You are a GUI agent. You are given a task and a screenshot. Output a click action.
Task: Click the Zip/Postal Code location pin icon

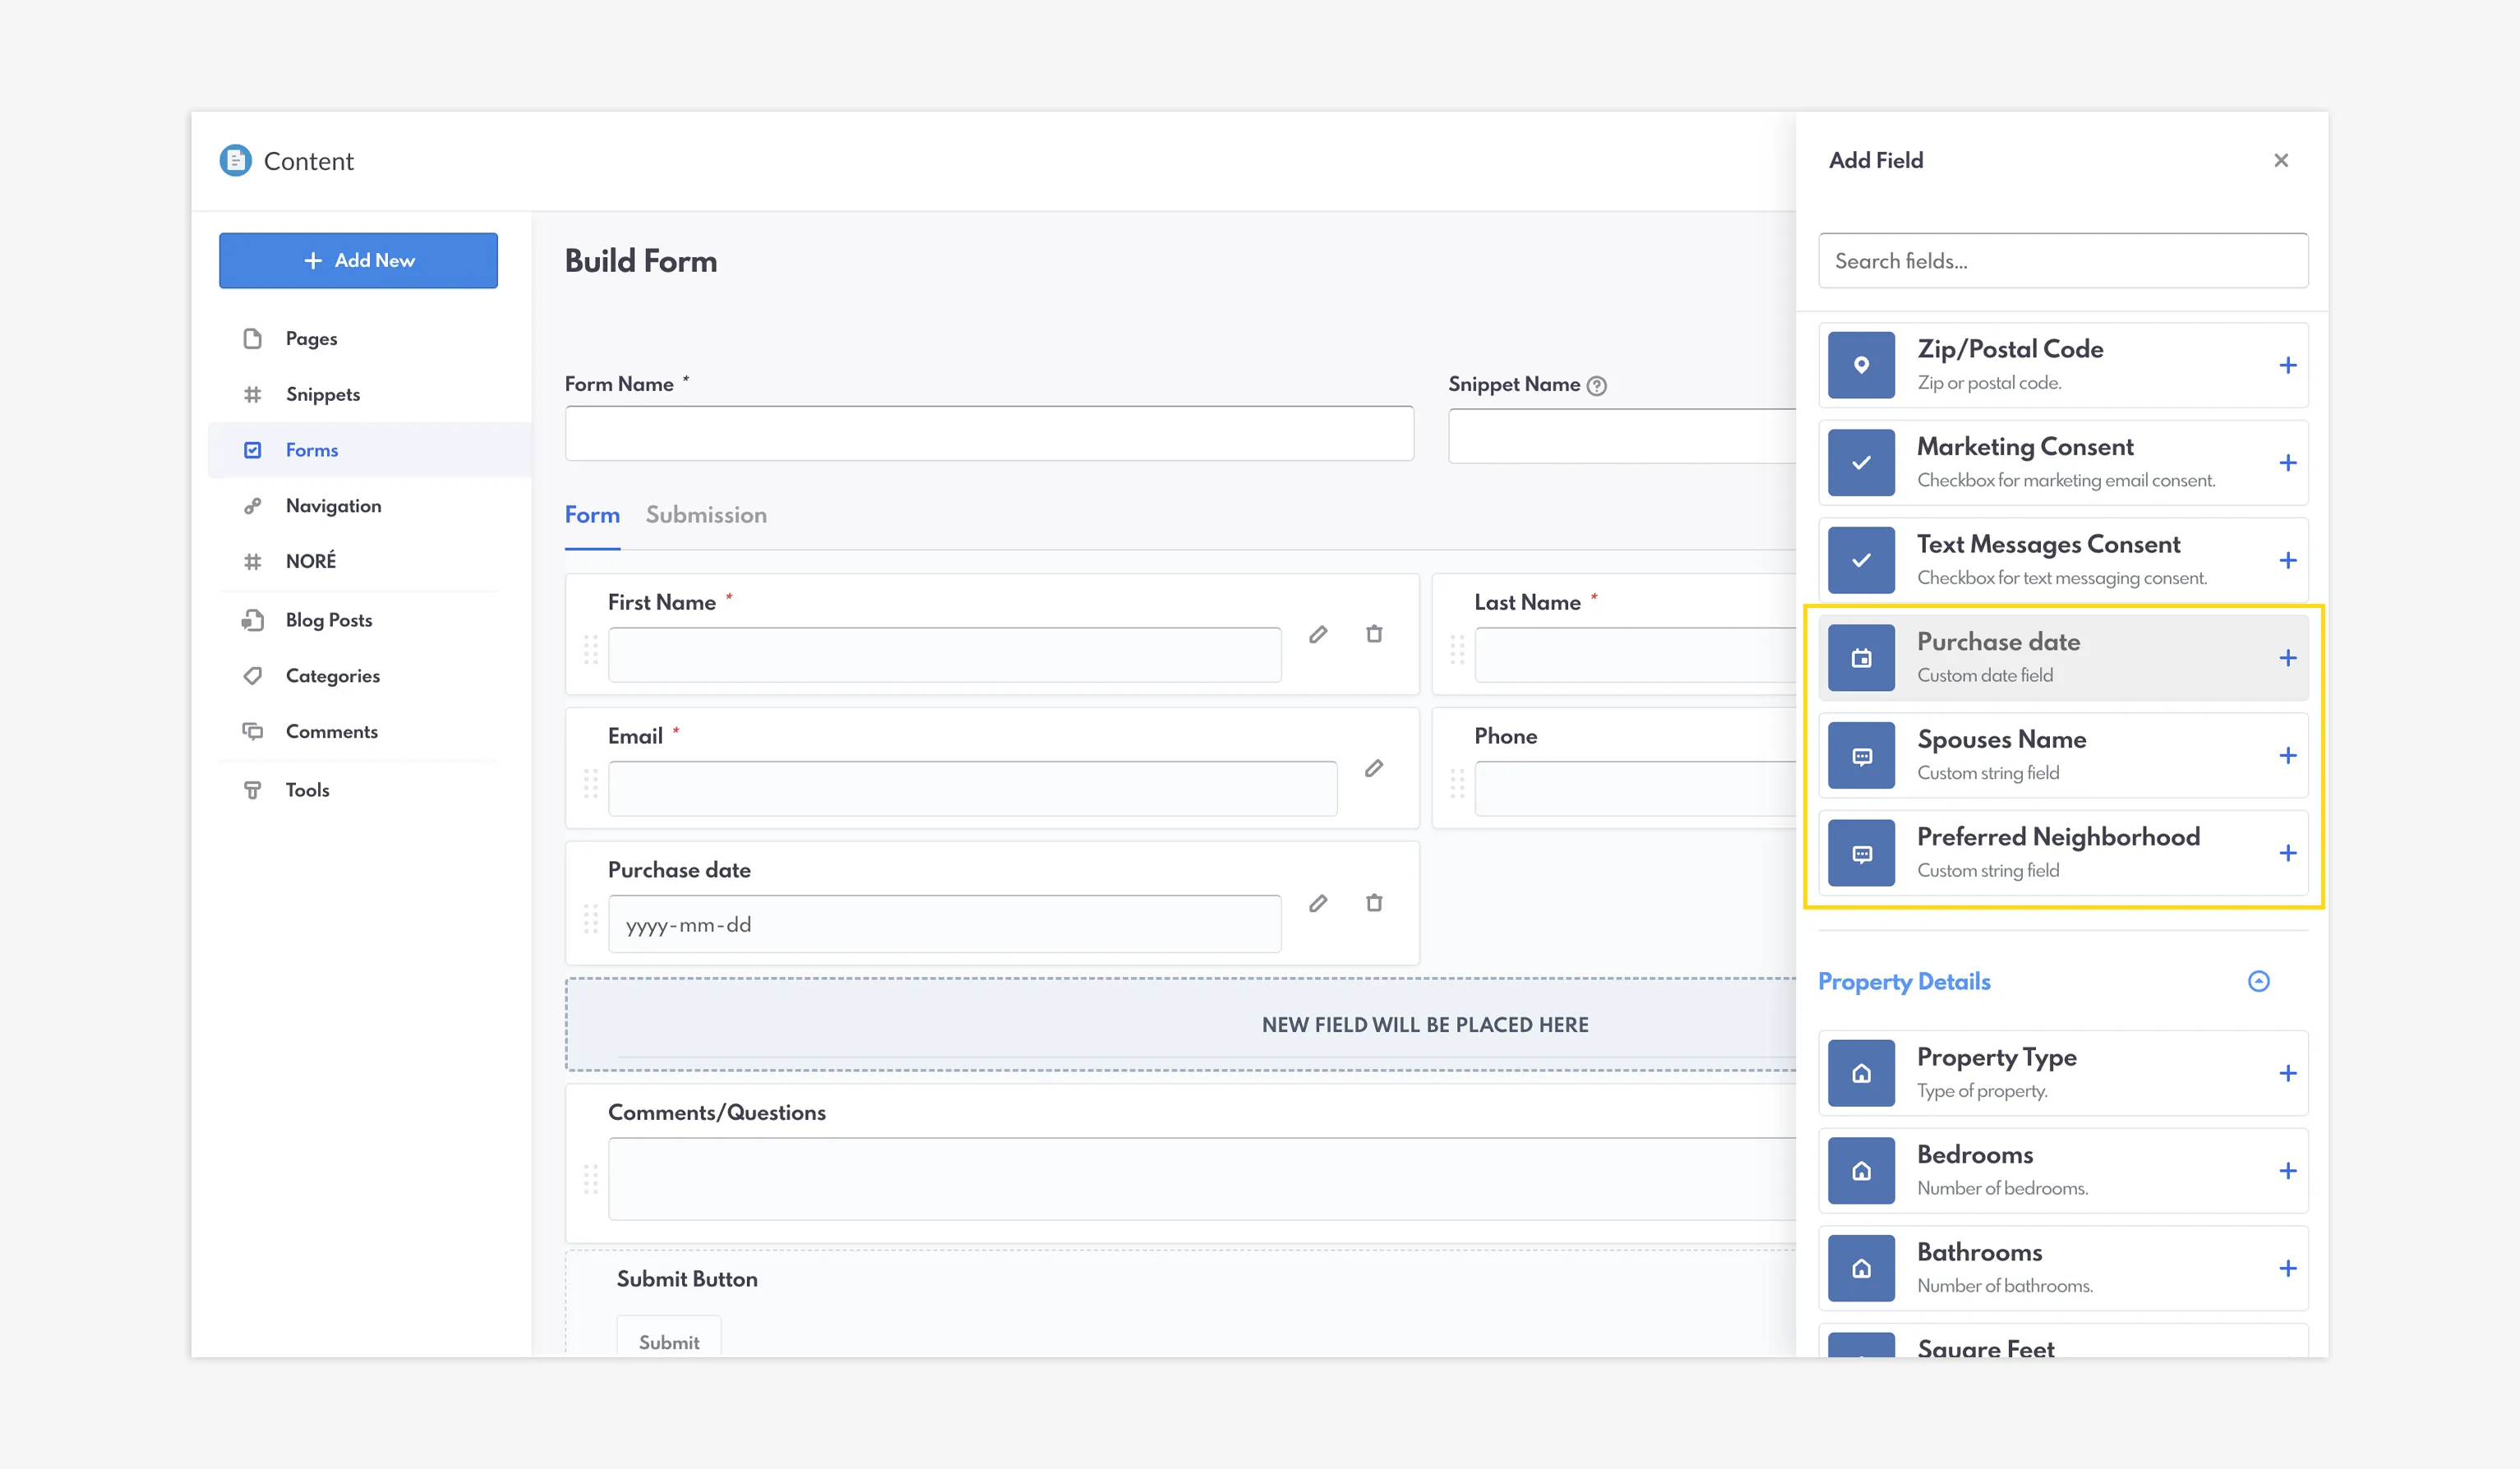[x=1861, y=366]
